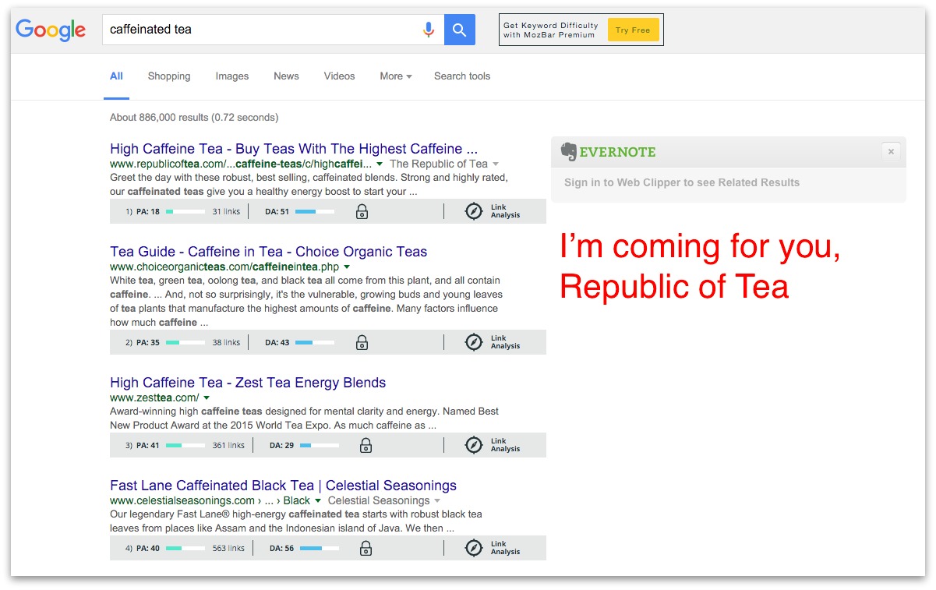This screenshot has height=590, width=936.
Task: Click the 361 links count
Action: [x=228, y=445]
